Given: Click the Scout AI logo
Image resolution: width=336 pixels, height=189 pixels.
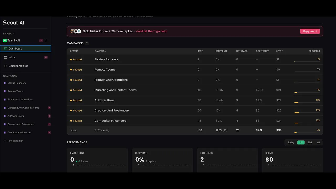Looking at the screenshot, I should click(14, 23).
